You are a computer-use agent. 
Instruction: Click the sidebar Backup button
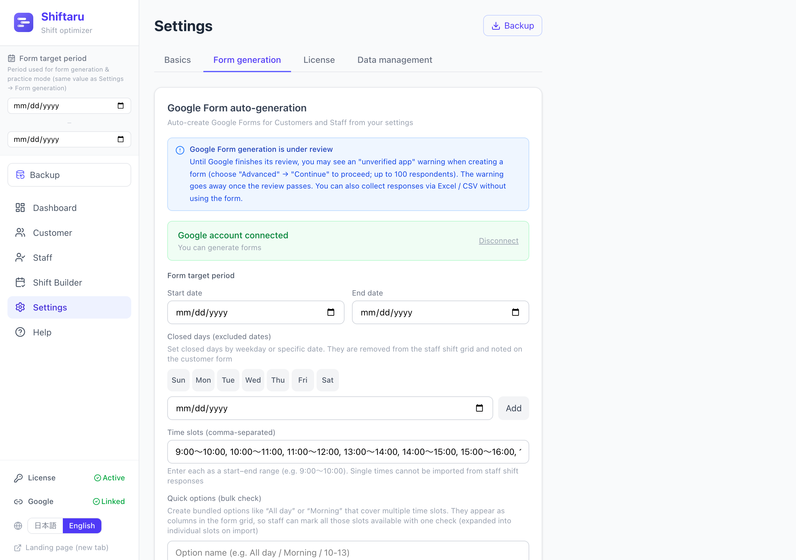click(x=69, y=175)
